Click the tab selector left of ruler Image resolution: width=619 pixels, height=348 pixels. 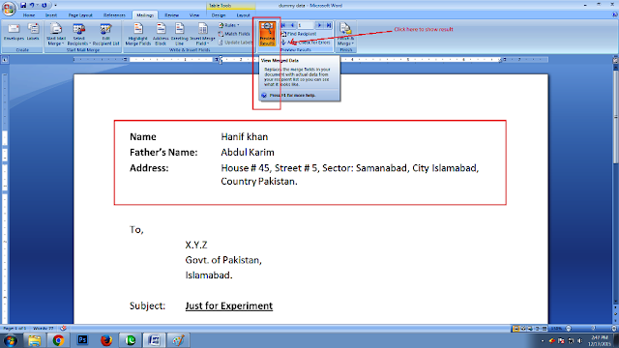click(5, 60)
